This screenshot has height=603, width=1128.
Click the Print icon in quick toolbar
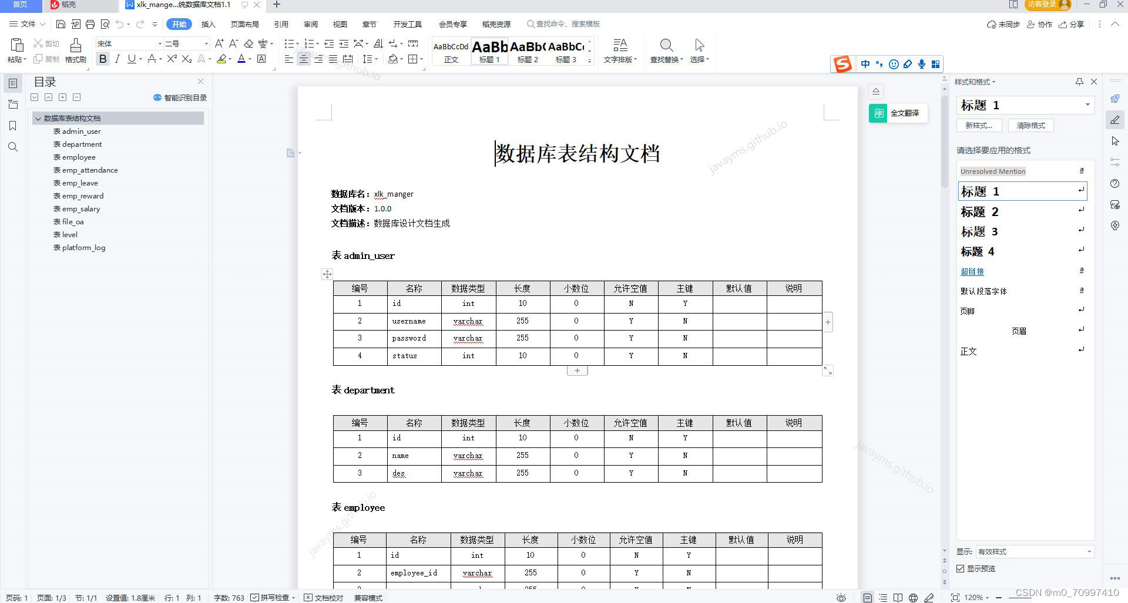(x=90, y=24)
